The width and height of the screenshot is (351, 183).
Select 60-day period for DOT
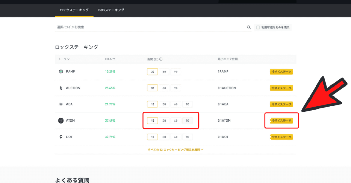(x=176, y=137)
